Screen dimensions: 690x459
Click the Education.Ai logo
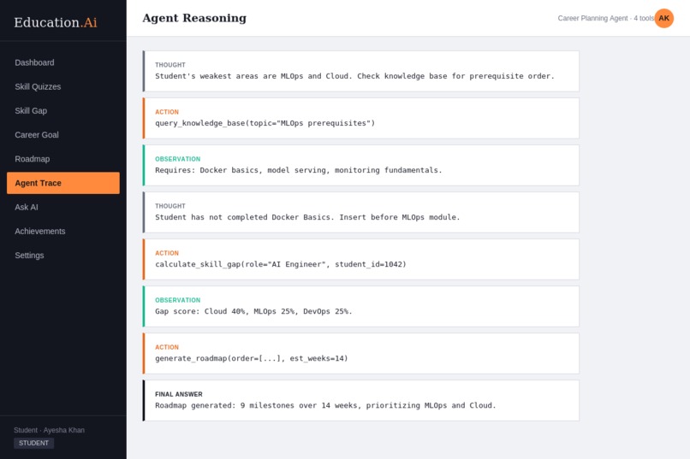point(56,22)
